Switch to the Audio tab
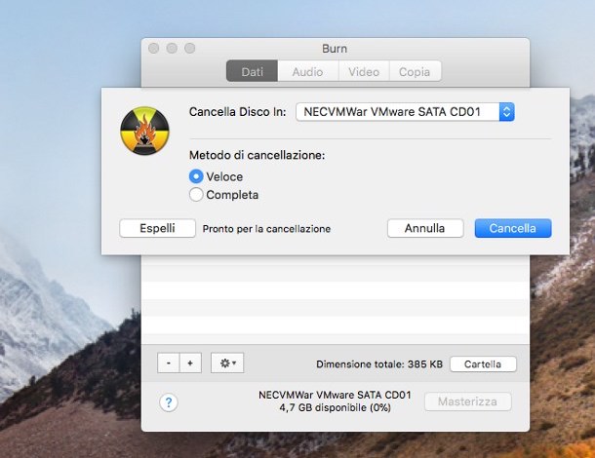This screenshot has height=458, width=595. coord(308,71)
